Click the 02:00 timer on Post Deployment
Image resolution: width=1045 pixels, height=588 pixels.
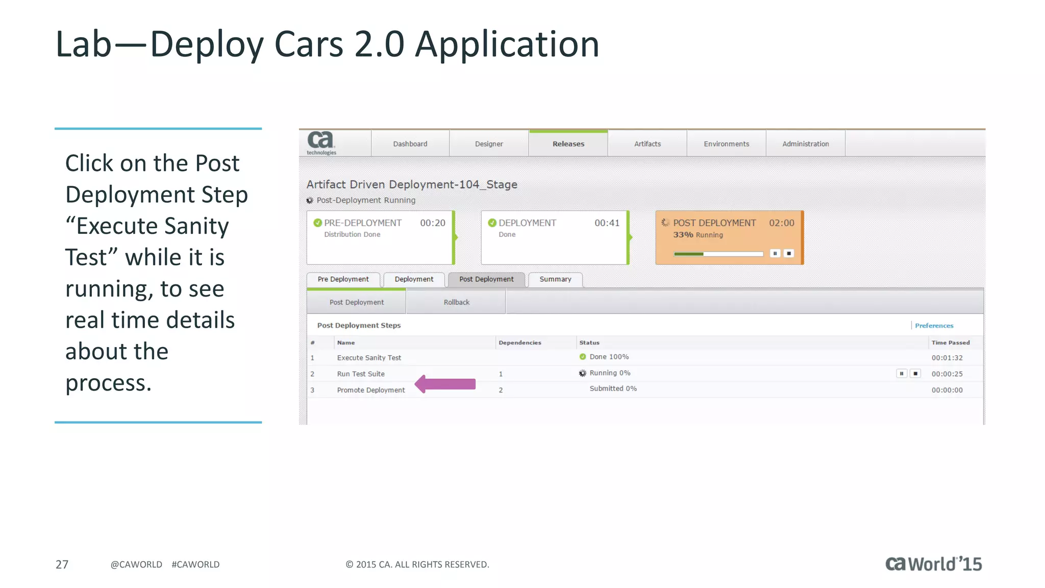point(782,223)
